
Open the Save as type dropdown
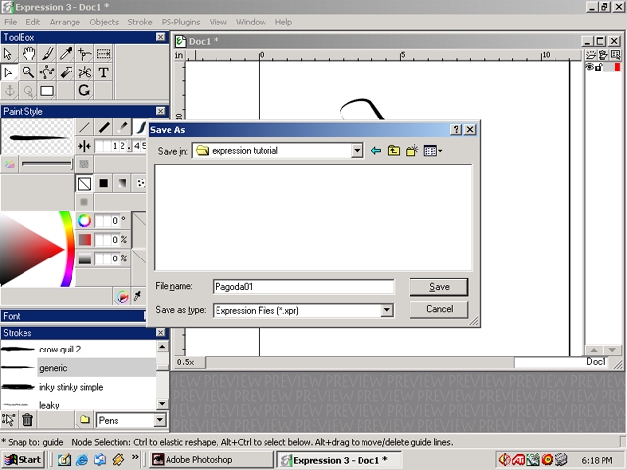(x=387, y=310)
